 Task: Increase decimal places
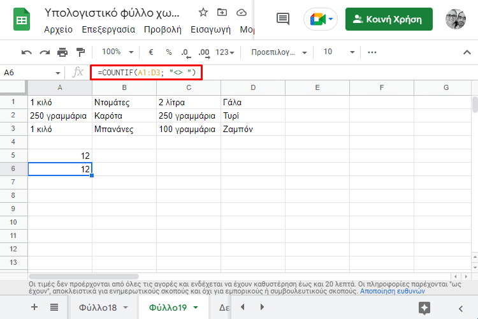click(204, 53)
